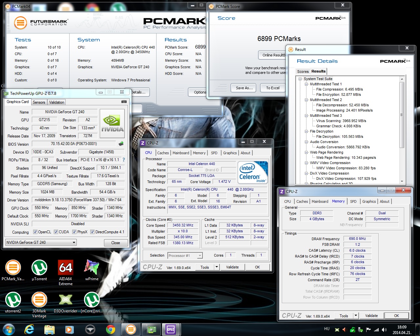Toggle the OpenCL checkbox in GPU-Z
The image size is (420, 336).
pyautogui.click(x=35, y=232)
